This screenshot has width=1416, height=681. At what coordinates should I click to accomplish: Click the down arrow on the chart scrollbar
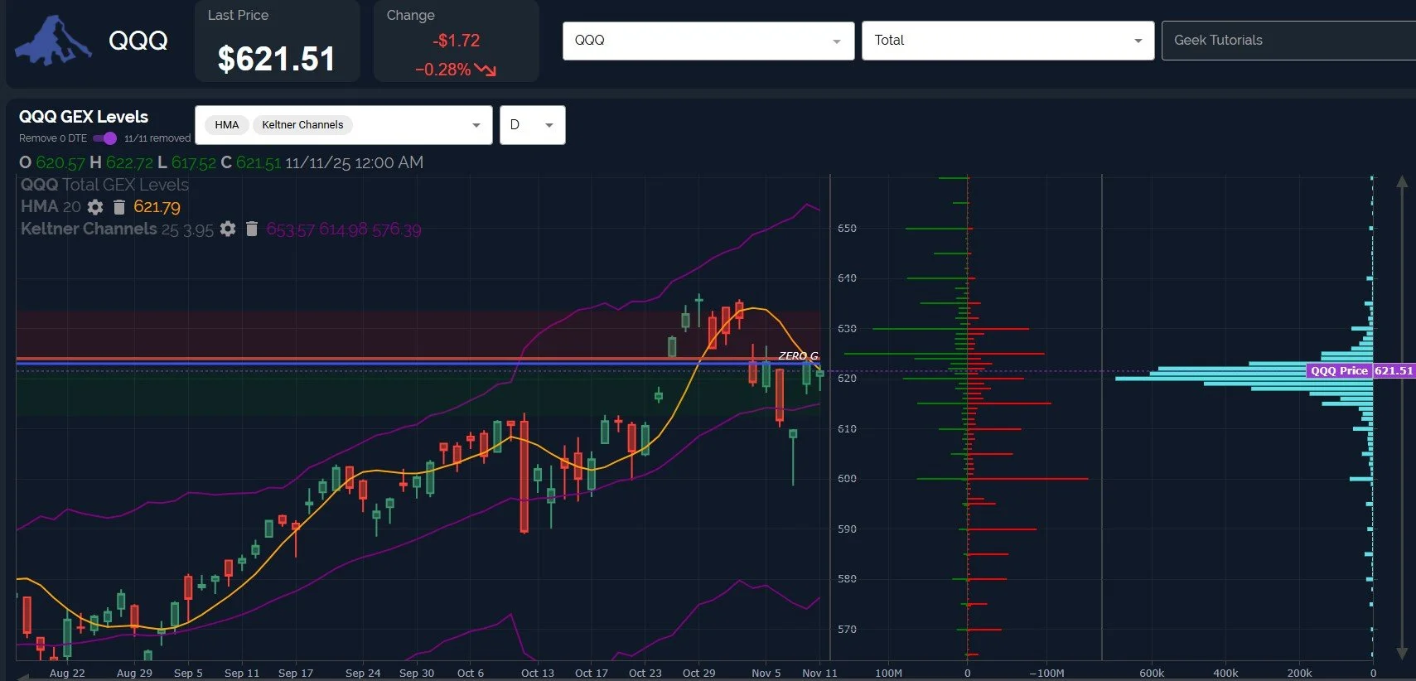1402,653
